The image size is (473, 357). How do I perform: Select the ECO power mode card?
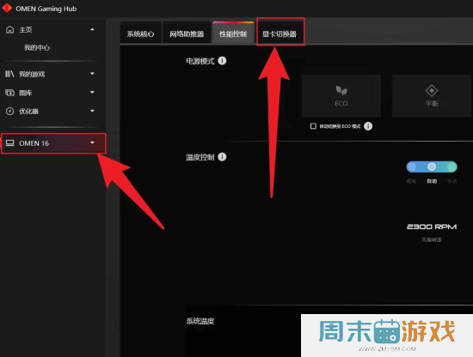(x=341, y=96)
